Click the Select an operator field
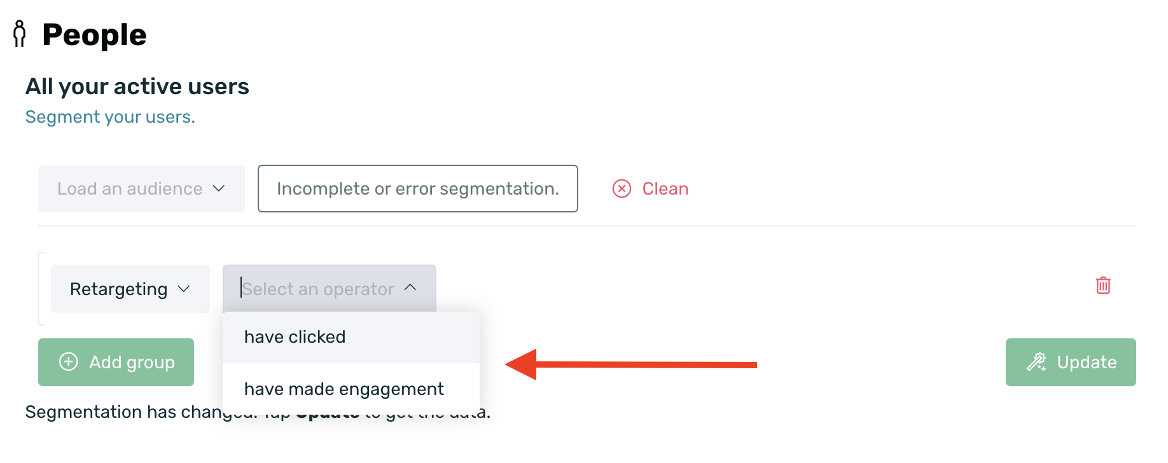The height and width of the screenshot is (463, 1168). pos(330,289)
